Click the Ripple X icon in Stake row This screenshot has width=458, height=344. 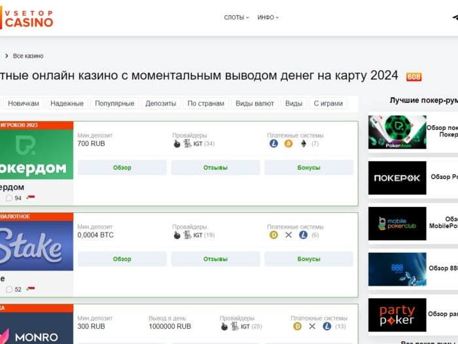289,235
